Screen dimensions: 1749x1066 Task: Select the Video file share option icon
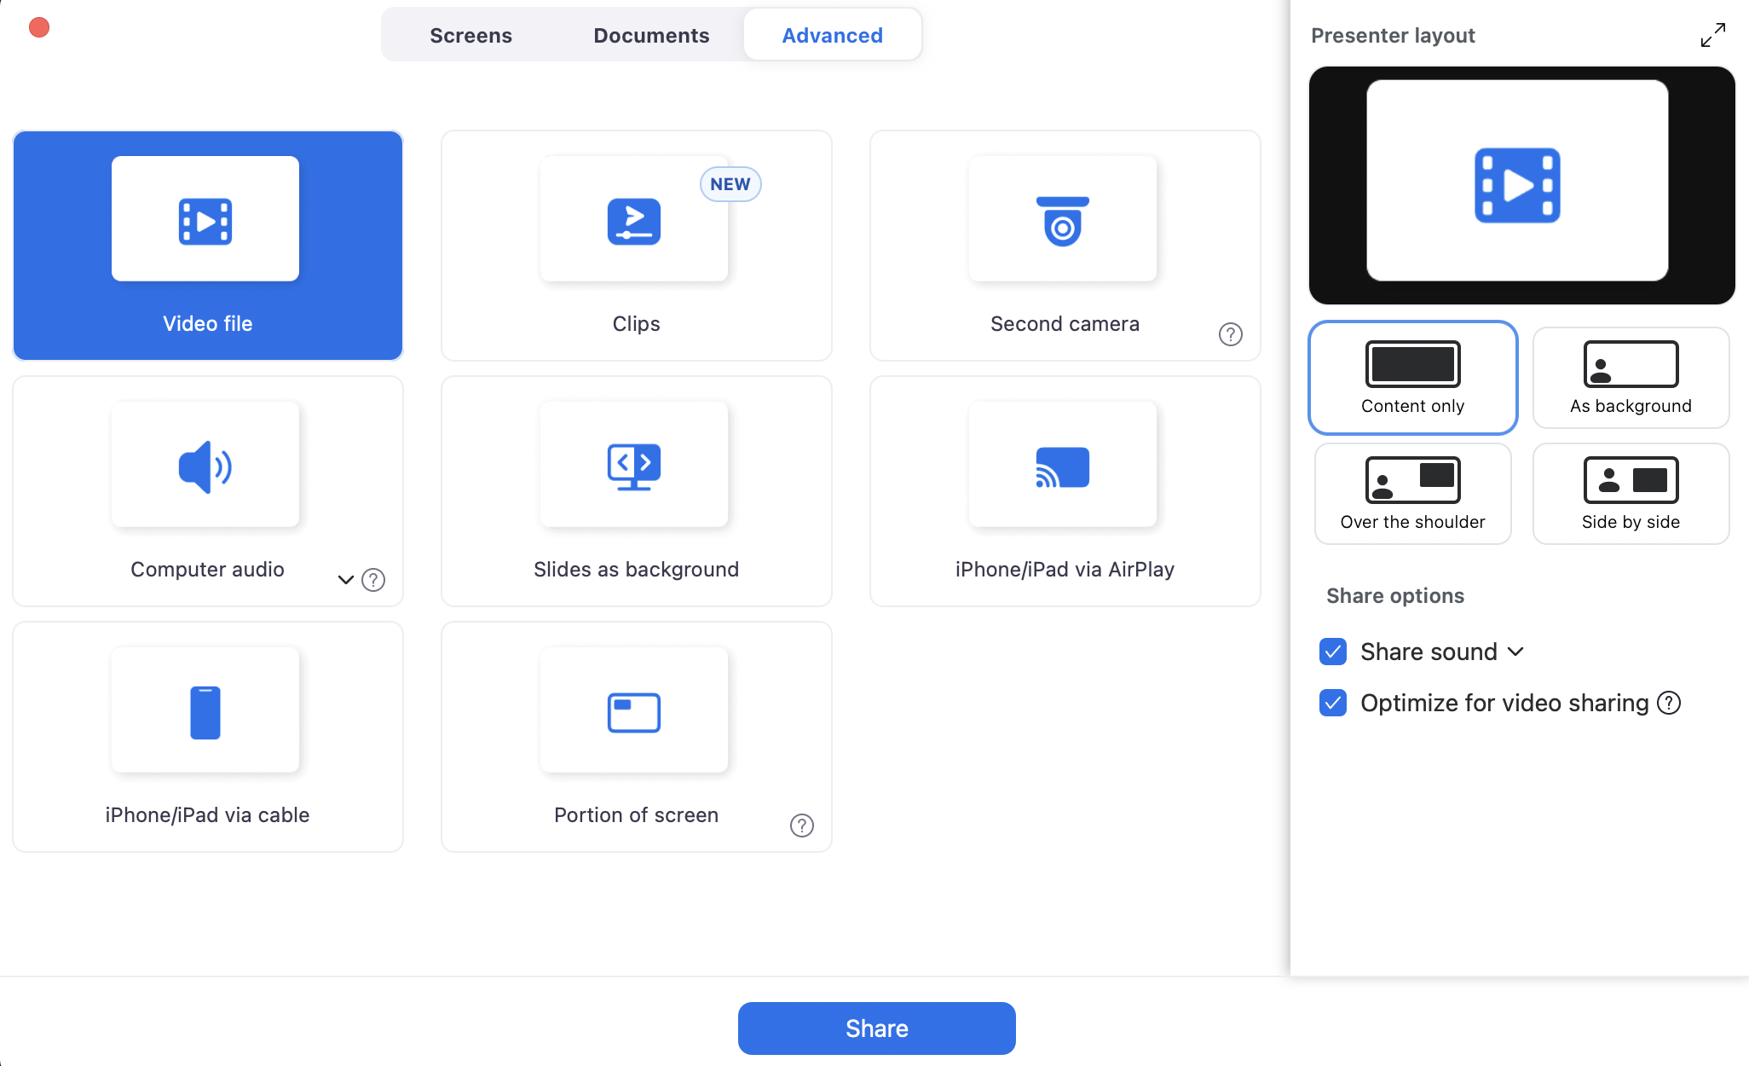pos(205,220)
